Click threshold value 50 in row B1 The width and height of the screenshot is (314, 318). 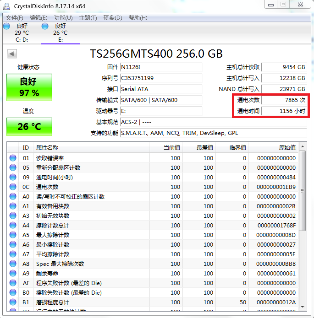click(243, 302)
